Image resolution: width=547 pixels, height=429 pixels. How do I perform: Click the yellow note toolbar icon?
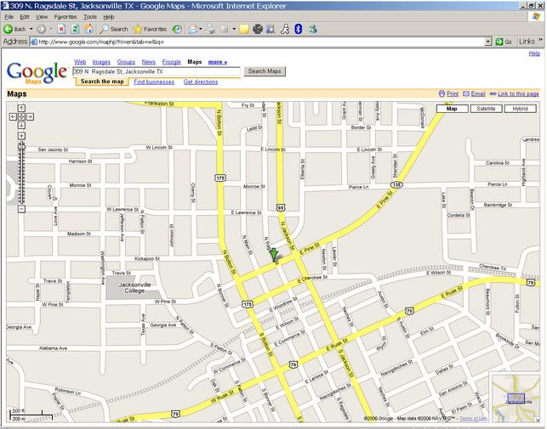[x=244, y=29]
